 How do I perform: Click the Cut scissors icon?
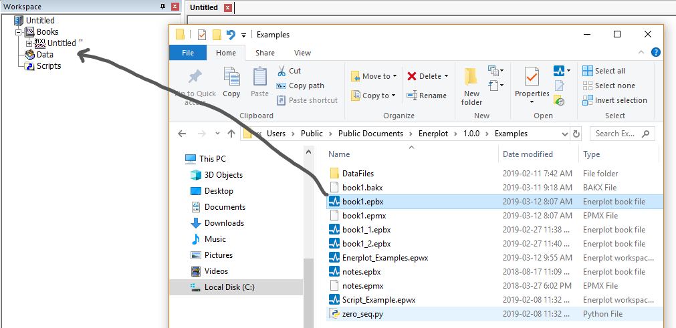coord(281,71)
